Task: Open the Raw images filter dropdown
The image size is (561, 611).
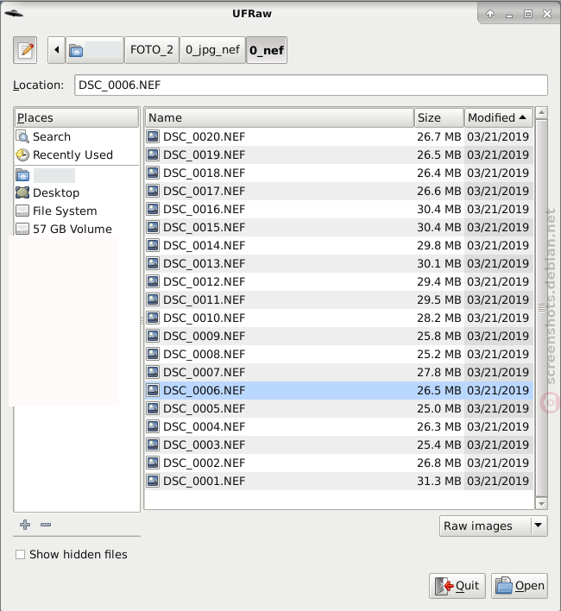Action: [x=493, y=526]
